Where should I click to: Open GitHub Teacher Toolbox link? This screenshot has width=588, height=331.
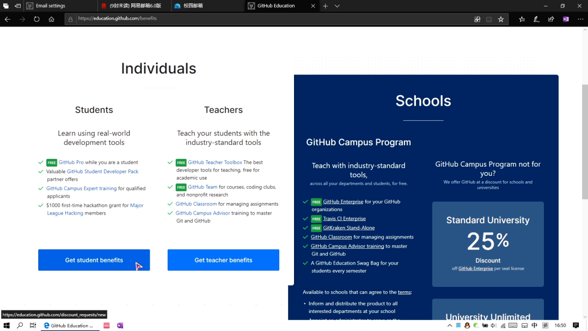click(215, 162)
